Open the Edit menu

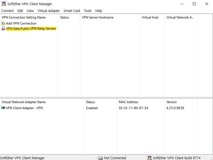(20, 11)
